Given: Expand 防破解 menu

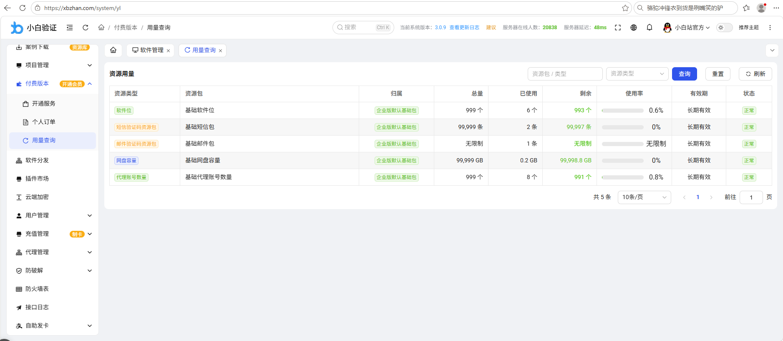Looking at the screenshot, I should [53, 270].
